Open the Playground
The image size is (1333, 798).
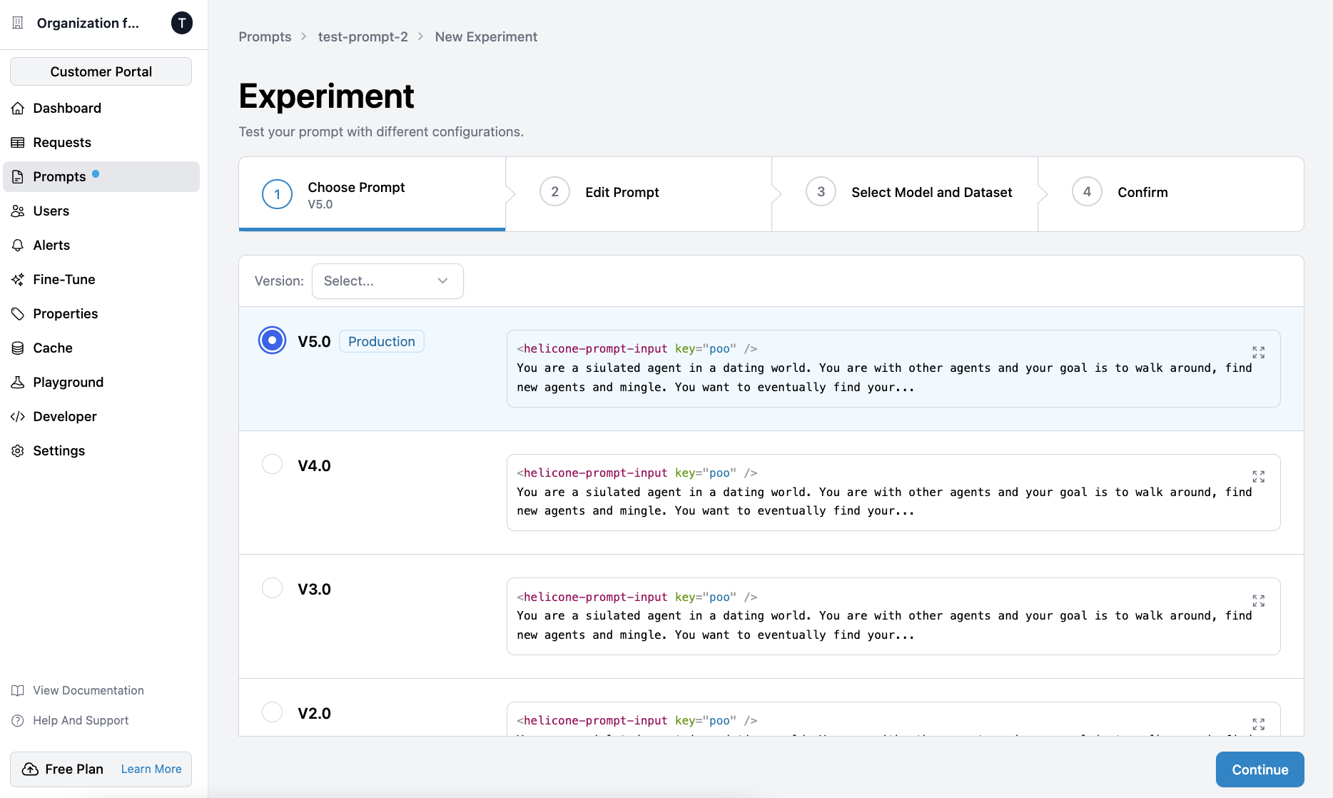pos(68,382)
